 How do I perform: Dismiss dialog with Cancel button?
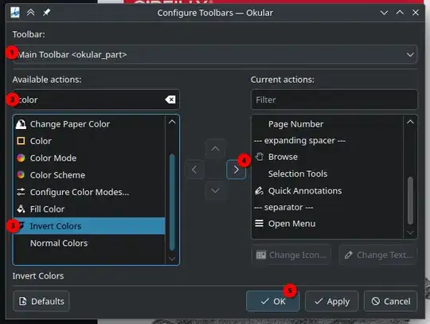point(391,301)
